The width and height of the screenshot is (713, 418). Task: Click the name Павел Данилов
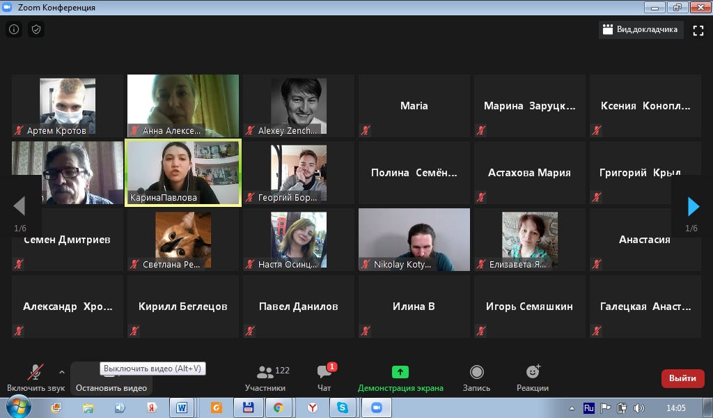[298, 307]
